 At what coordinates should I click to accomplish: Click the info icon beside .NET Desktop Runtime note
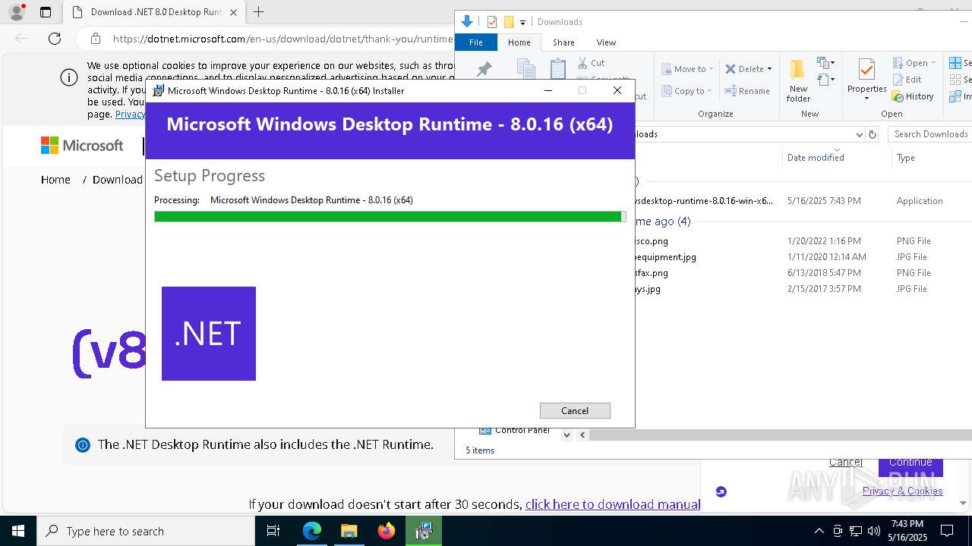click(x=83, y=445)
